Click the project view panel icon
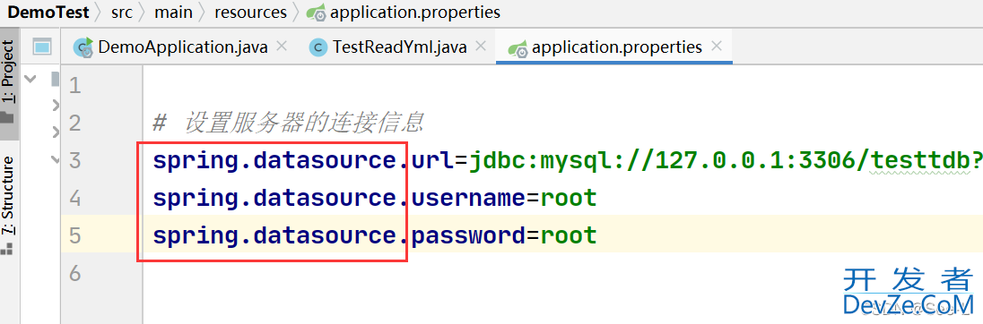 (x=42, y=47)
